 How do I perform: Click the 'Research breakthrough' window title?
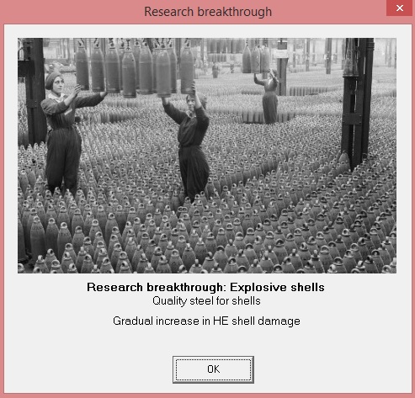(208, 12)
